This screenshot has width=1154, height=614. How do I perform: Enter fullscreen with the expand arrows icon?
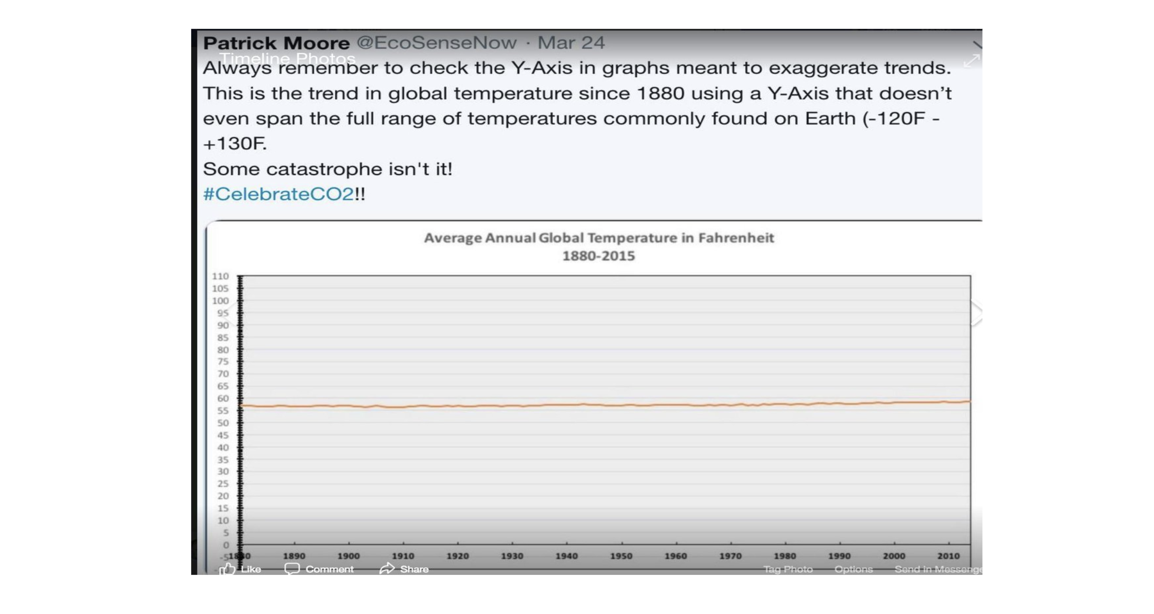(x=971, y=61)
